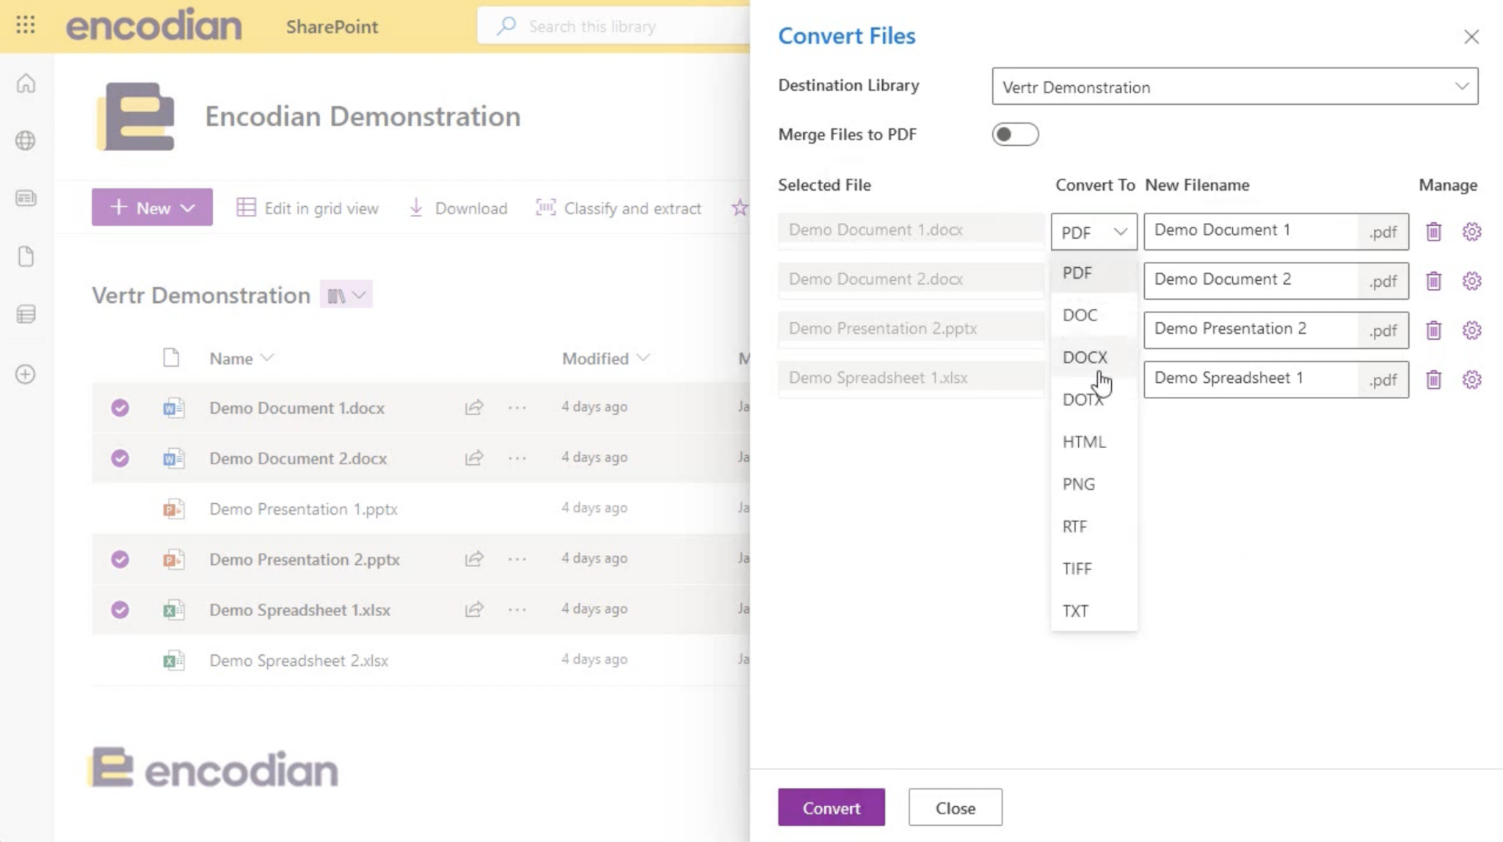The width and height of the screenshot is (1503, 842).
Task: Open the Modified column sort menu
Action: coord(605,358)
